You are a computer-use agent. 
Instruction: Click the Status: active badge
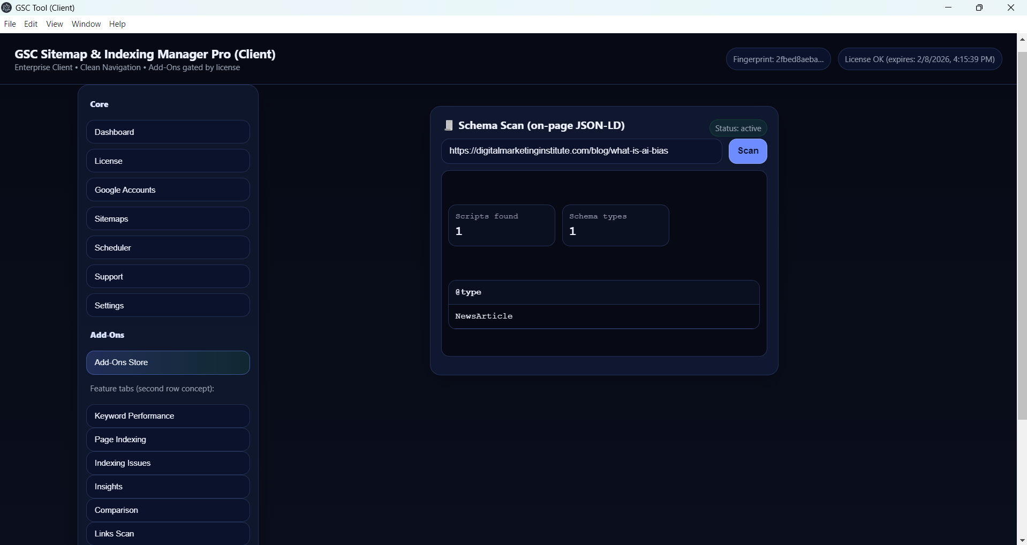point(738,128)
